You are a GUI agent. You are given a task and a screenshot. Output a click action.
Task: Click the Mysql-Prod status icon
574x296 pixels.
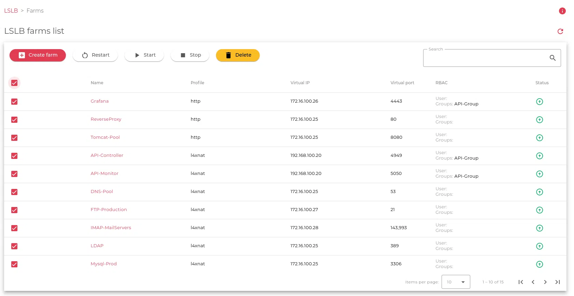click(539, 264)
